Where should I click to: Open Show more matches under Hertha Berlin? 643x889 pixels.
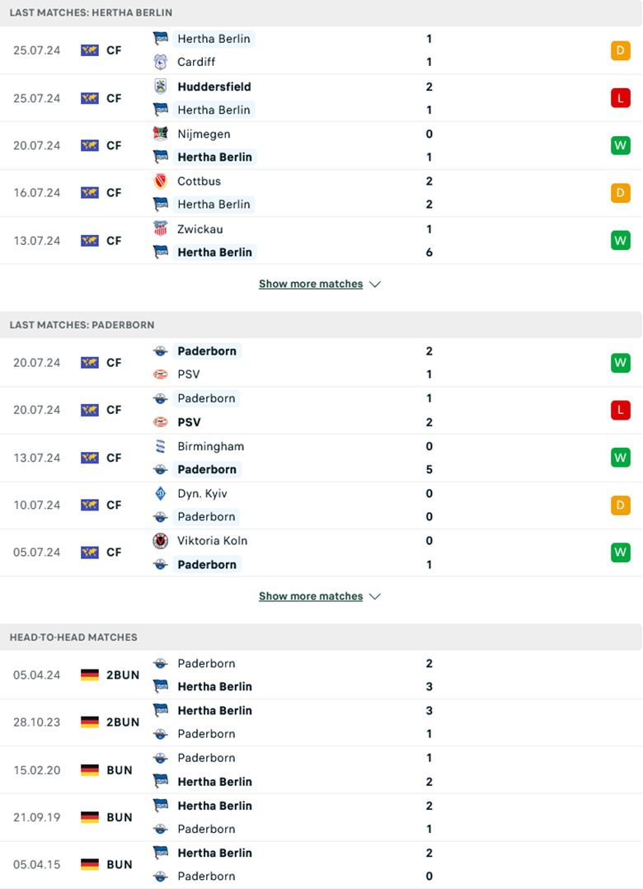click(x=311, y=284)
